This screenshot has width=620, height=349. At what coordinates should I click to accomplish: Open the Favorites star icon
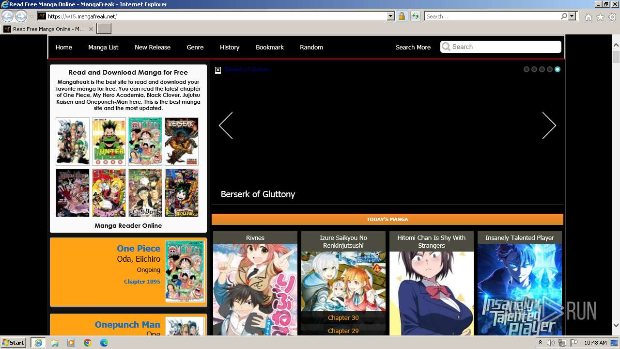600,17
